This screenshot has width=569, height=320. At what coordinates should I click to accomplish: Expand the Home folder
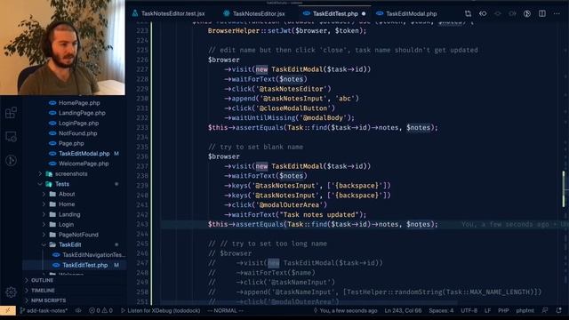point(44,204)
